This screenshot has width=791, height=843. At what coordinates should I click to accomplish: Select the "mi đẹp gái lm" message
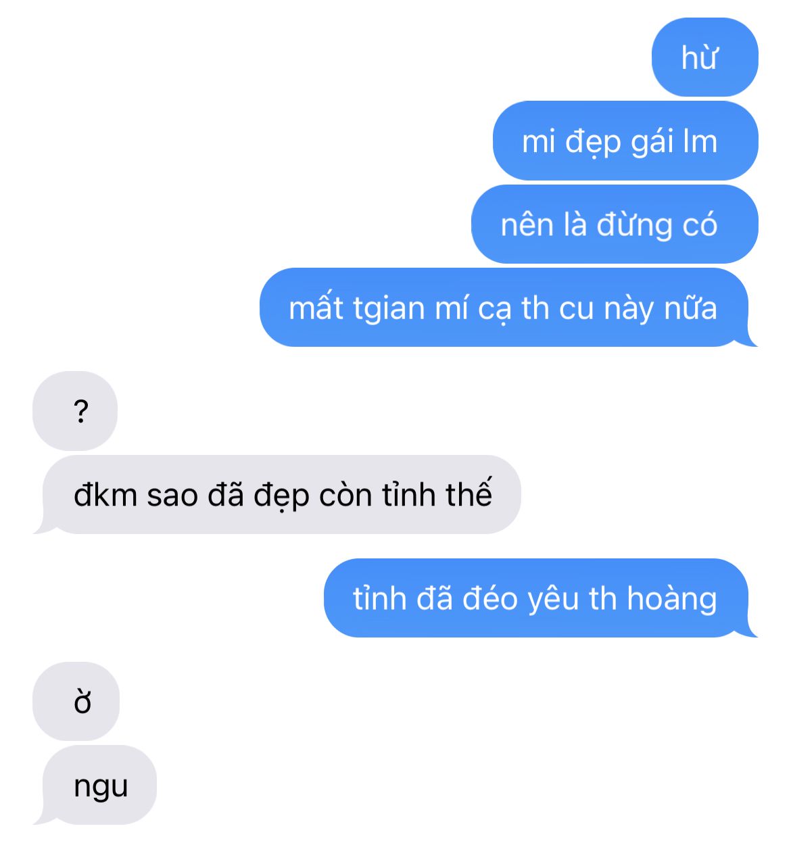625,141
